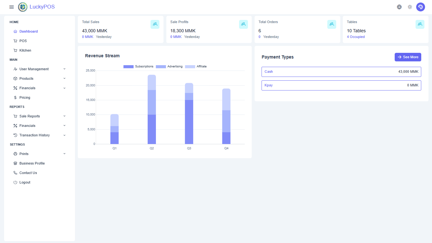Click the See More button

pos(408,57)
